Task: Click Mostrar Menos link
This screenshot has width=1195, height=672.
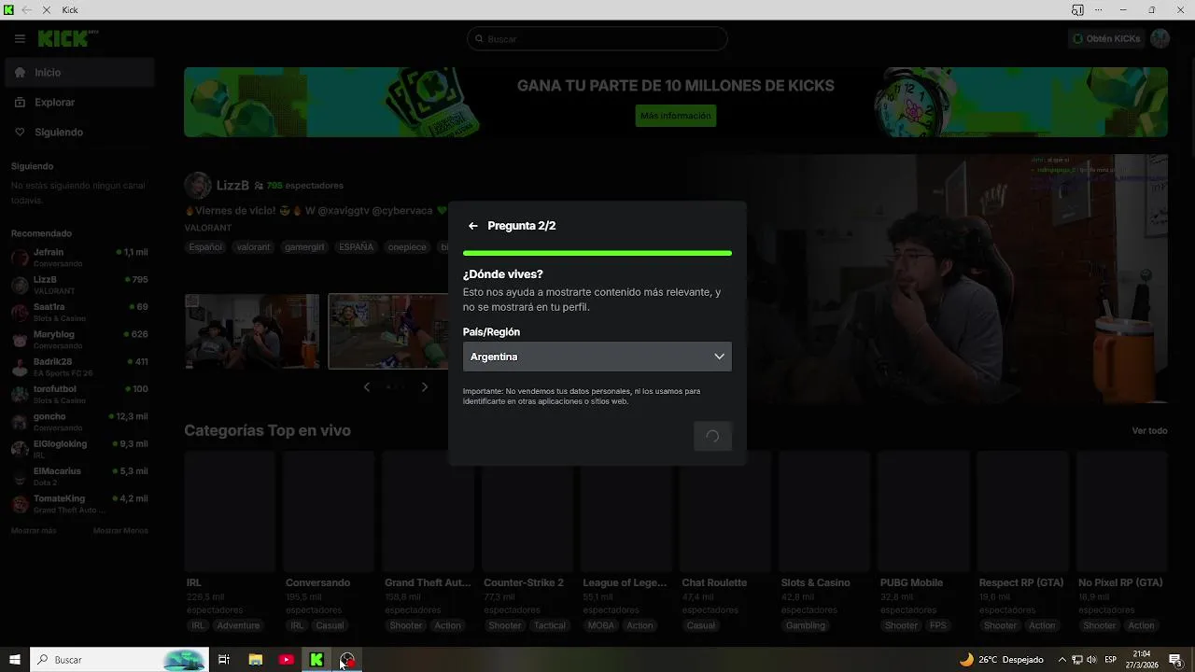Action: tap(120, 530)
